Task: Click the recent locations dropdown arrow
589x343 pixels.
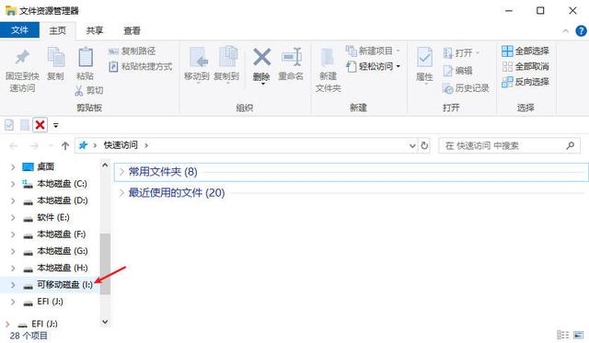Action: pyautogui.click(x=51, y=145)
